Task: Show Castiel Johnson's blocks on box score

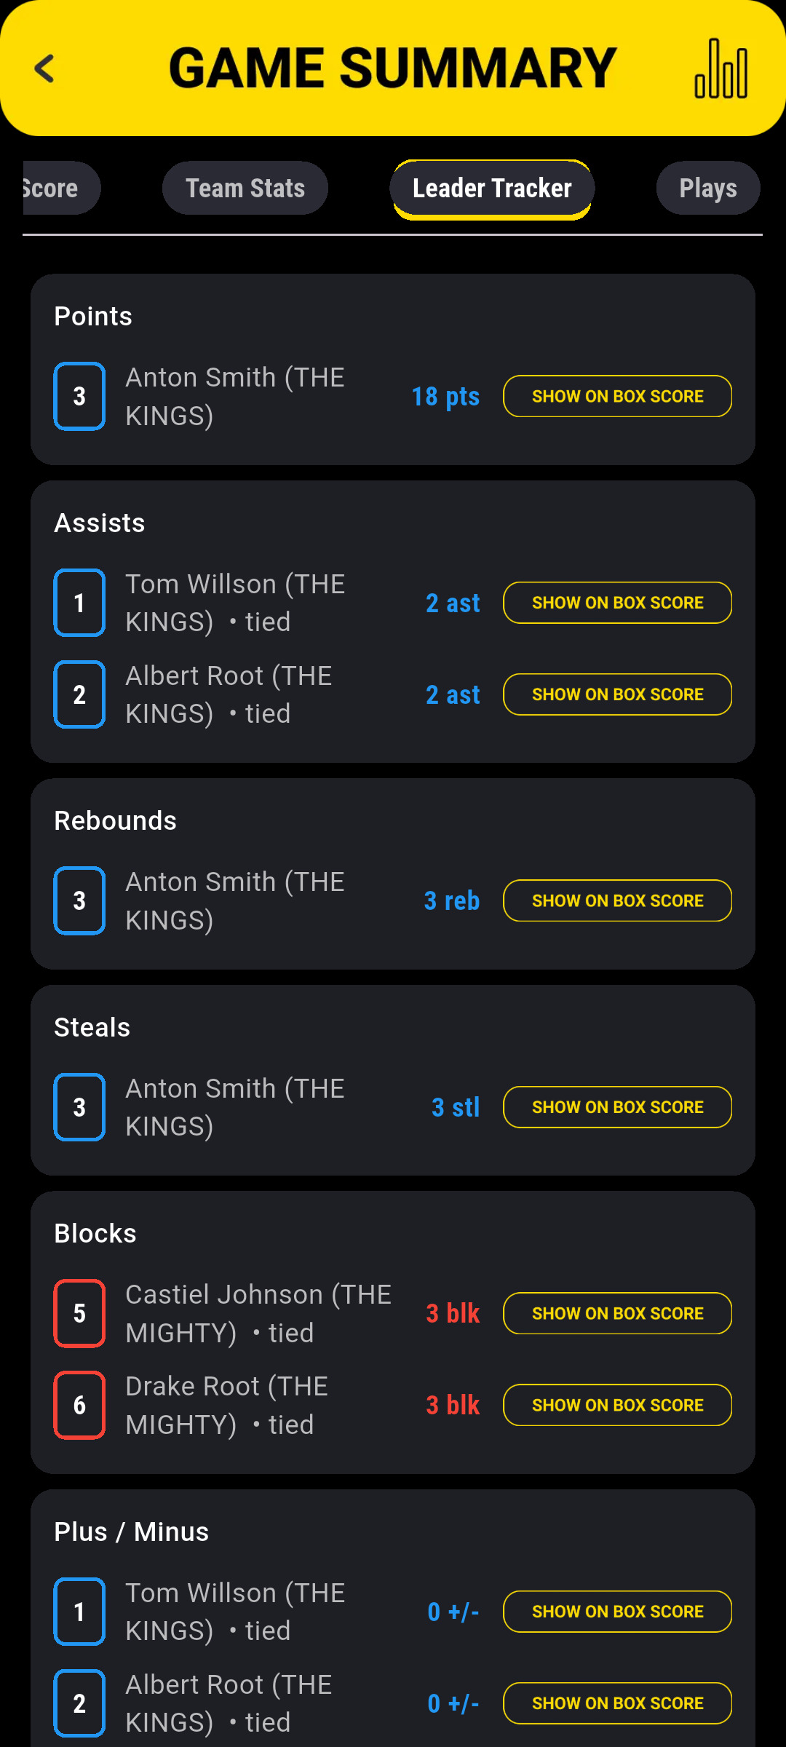Action: tap(617, 1313)
